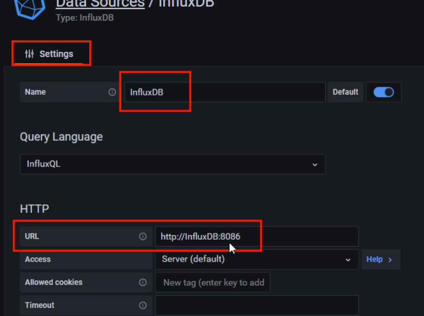
Task: Click the Grafana data source logo icon
Action: coord(30,10)
